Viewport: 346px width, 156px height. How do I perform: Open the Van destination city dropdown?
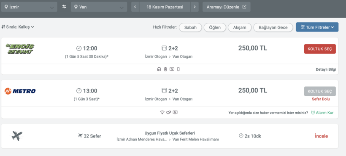(99, 7)
